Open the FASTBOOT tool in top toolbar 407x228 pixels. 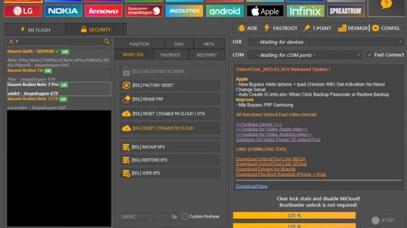pos(280,28)
